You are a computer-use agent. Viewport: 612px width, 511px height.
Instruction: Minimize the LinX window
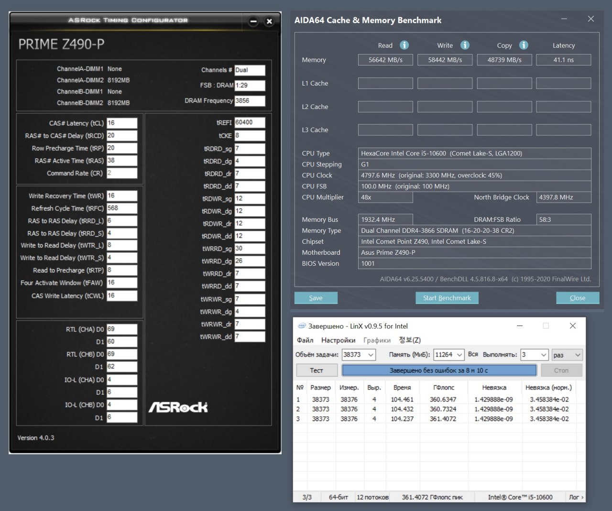click(x=520, y=326)
